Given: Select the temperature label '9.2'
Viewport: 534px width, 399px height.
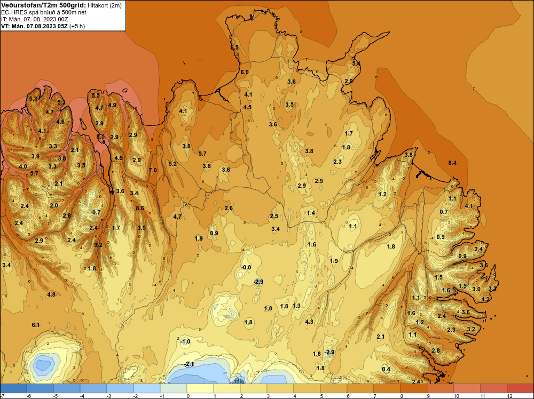Looking at the screenshot, I should point(98,245).
